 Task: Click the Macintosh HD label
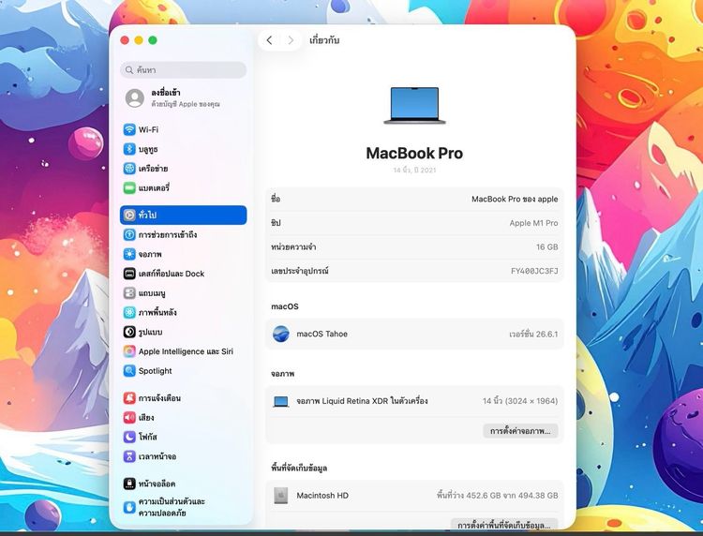coord(322,496)
